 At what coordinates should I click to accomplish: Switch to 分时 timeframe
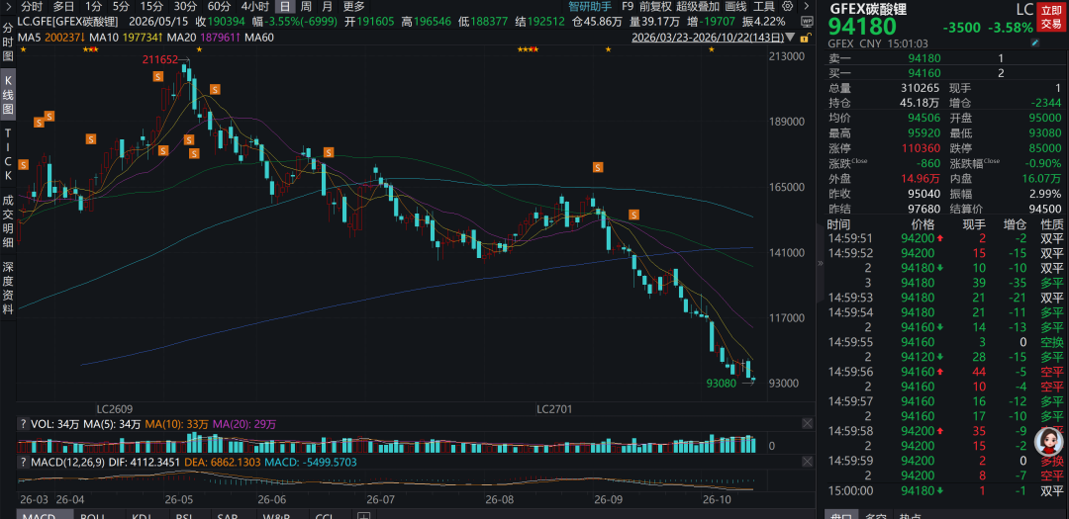(32, 7)
